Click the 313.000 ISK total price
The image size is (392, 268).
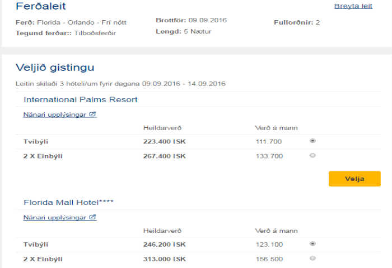point(164,259)
